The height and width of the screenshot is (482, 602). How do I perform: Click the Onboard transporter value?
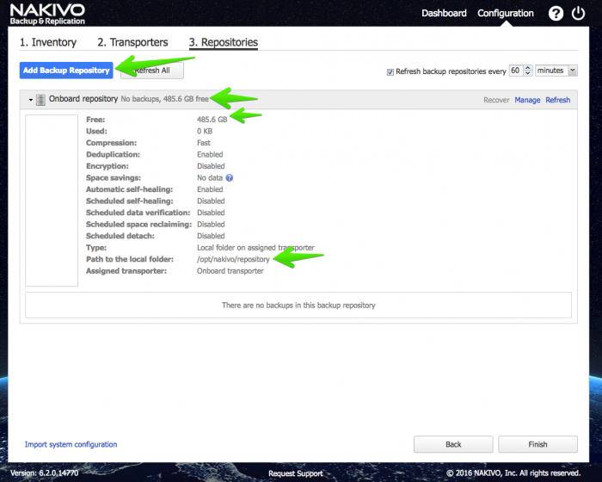click(x=230, y=271)
